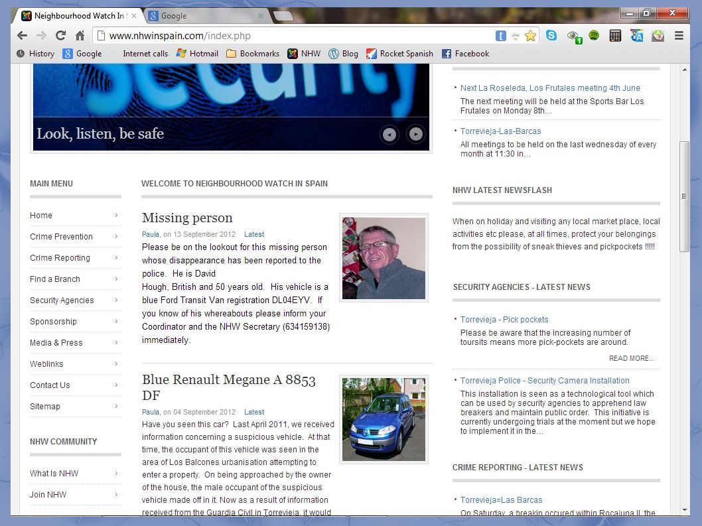
Task: Click the eye extension icon with badge
Action: [x=573, y=36]
